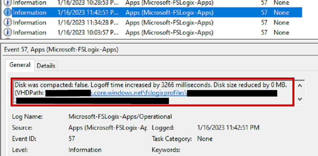
Task: Click the Event ID value 57 in properties
Action: (72, 139)
